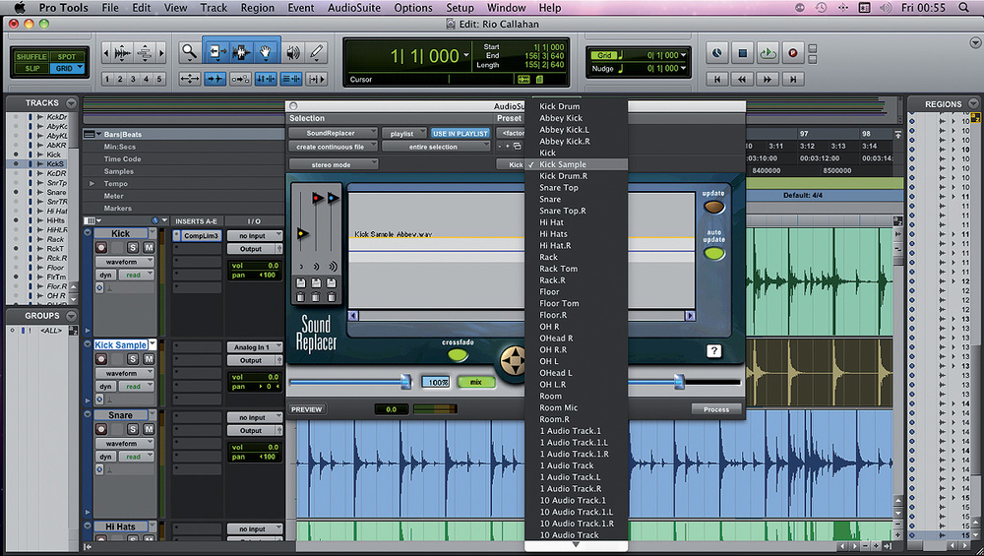Click the yellow trigger threshold slider handle
The width and height of the screenshot is (984, 556).
click(x=302, y=233)
